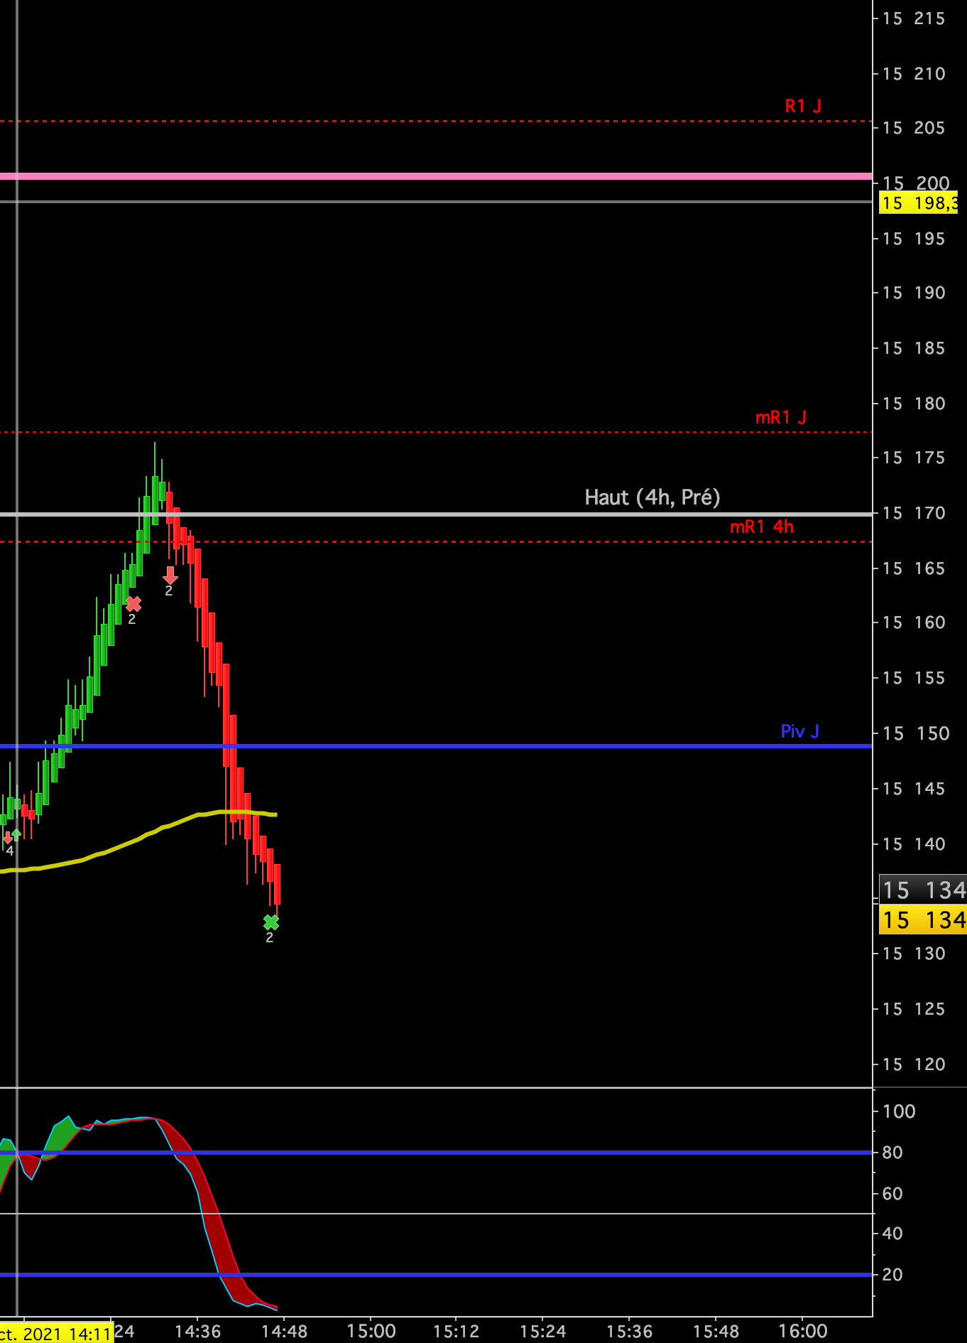The image size is (967, 1343).
Task: Click the thick pink horizontal line
Action: 436,176
